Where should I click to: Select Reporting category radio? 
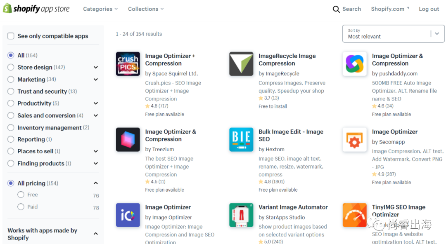[x=11, y=139]
